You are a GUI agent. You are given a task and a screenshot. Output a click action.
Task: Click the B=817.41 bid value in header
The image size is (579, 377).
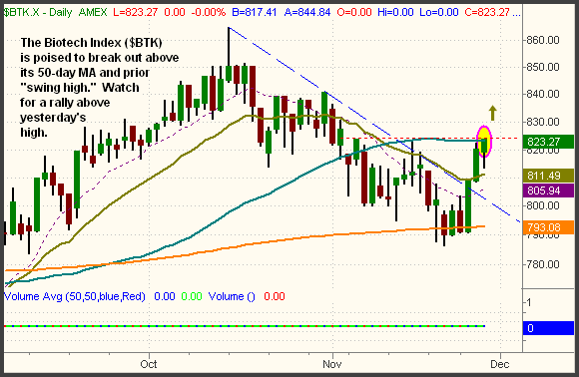pos(254,12)
